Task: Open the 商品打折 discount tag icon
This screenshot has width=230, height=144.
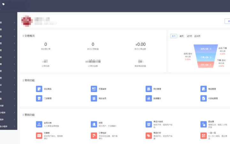Action: coord(149,136)
